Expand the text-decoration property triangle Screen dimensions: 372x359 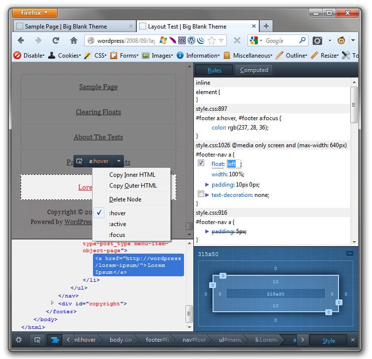click(x=207, y=195)
